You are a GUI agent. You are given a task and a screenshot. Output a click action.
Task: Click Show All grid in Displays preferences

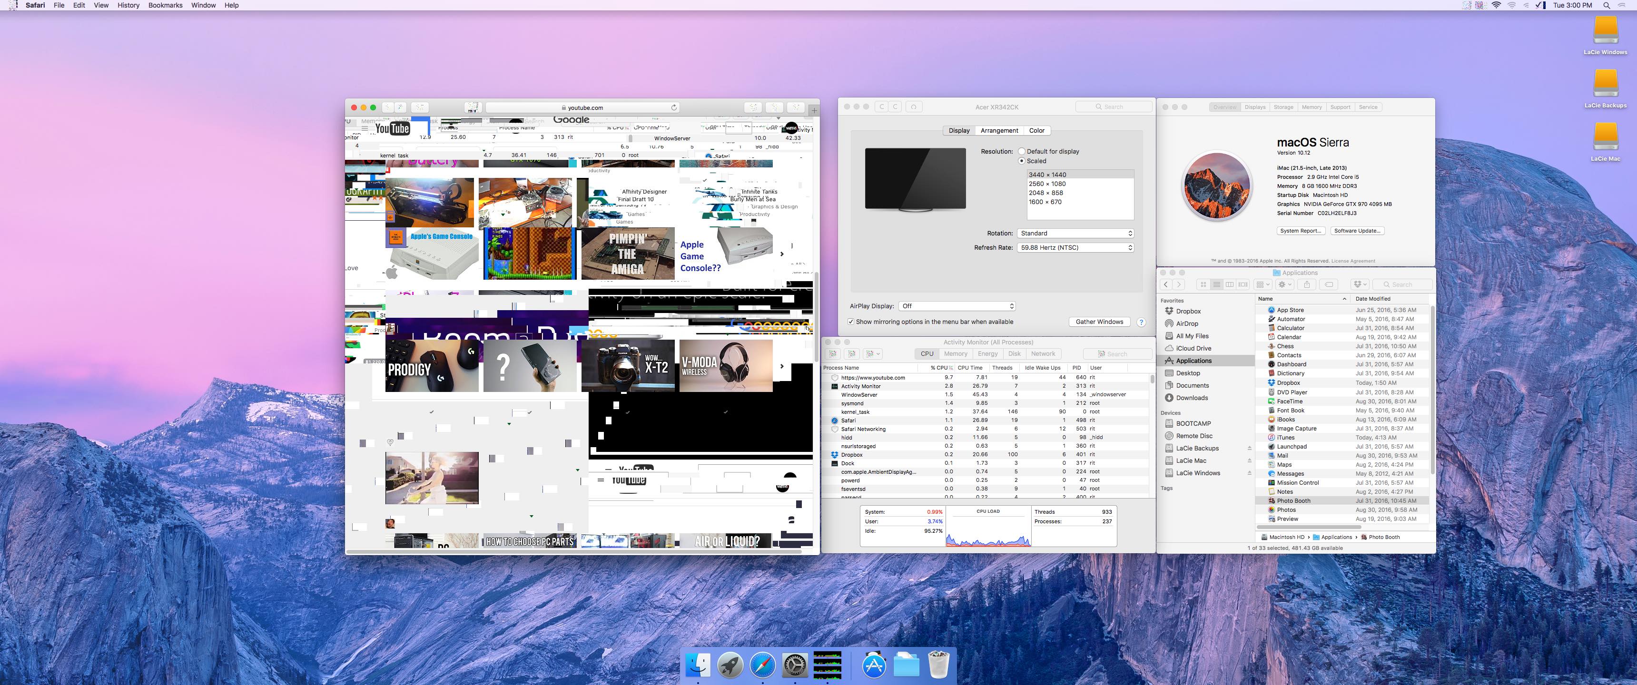pos(914,107)
